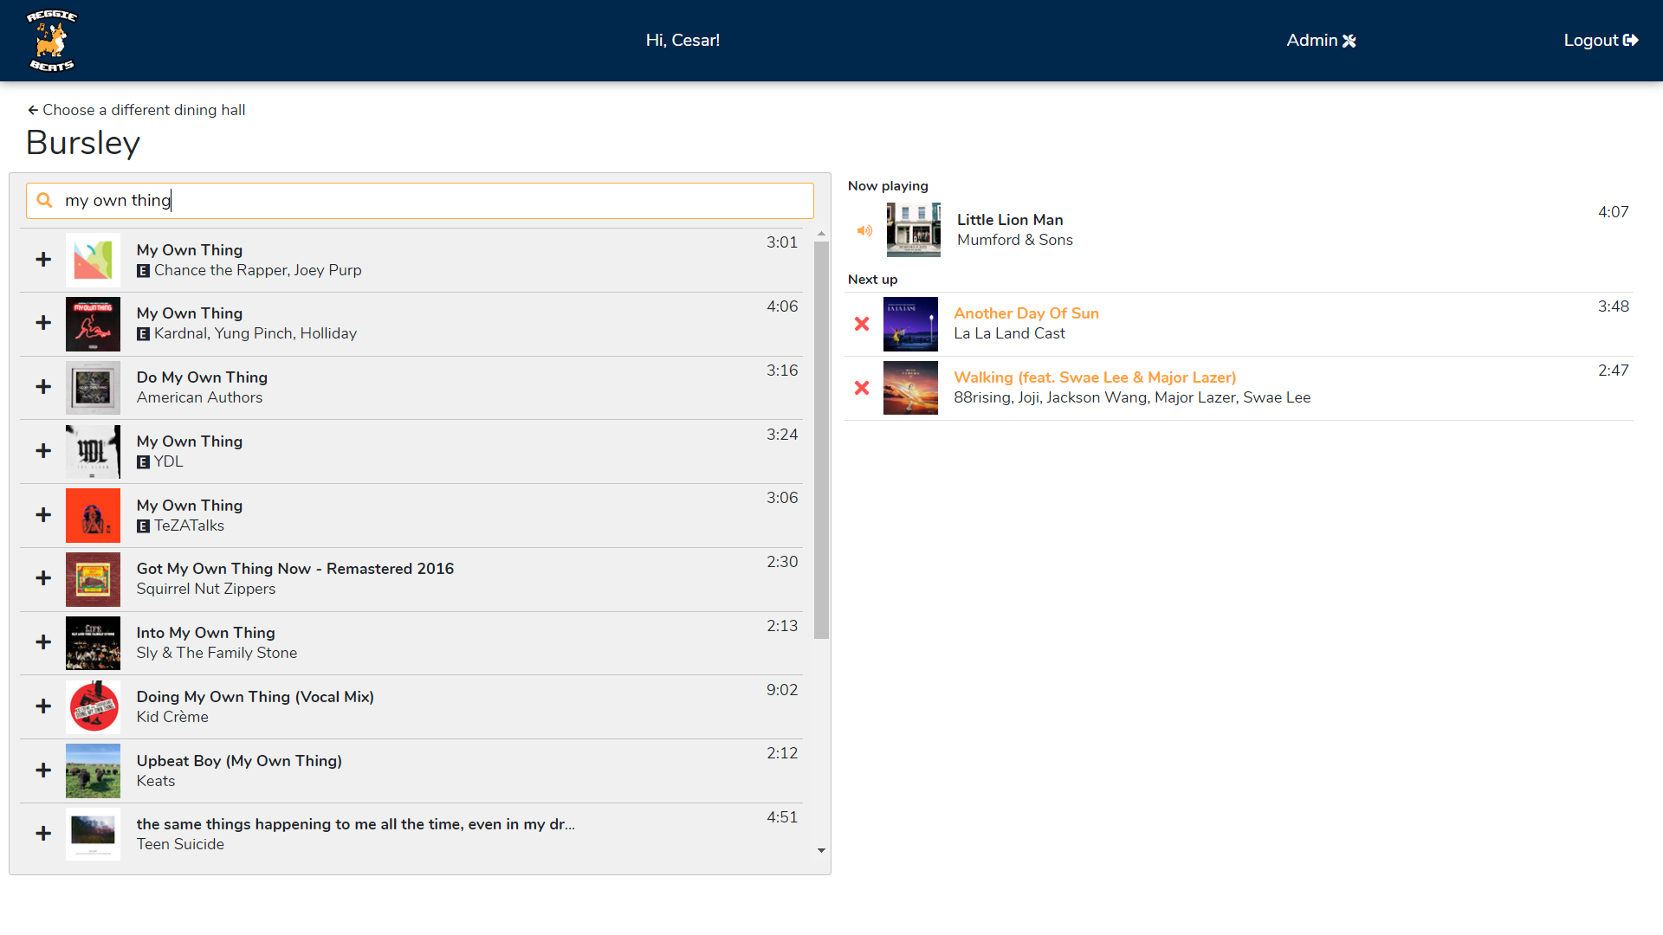1663x935 pixels.
Task: Remove Another Day Of Sun from queue
Action: 862,324
